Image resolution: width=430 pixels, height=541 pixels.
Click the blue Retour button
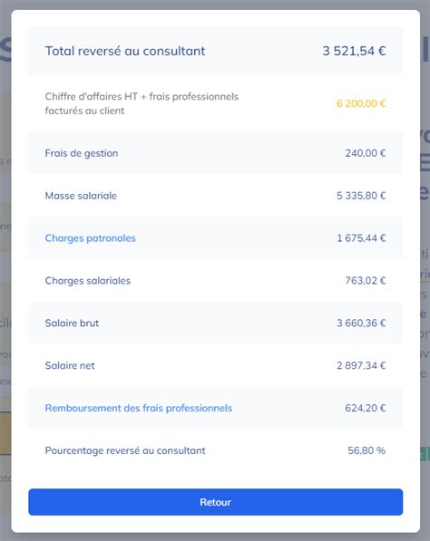[x=216, y=502]
